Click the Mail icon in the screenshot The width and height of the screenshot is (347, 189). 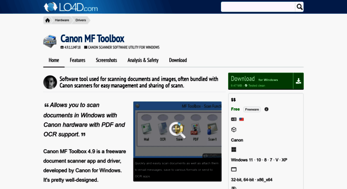(x=146, y=129)
